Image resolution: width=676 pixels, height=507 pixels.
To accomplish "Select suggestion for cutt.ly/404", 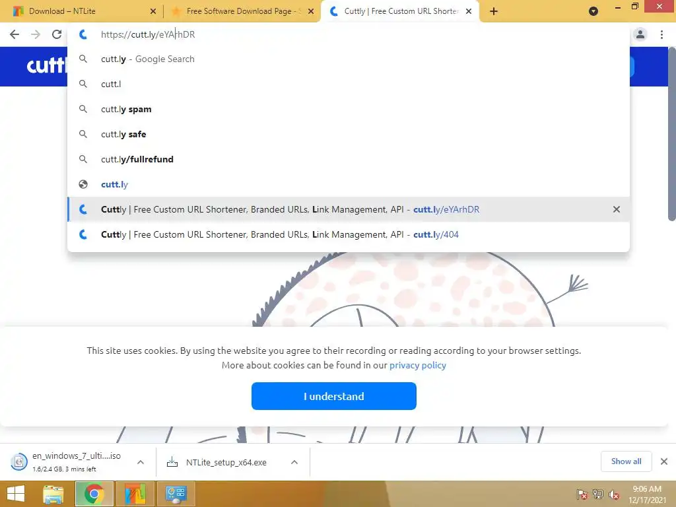I will pos(349,234).
